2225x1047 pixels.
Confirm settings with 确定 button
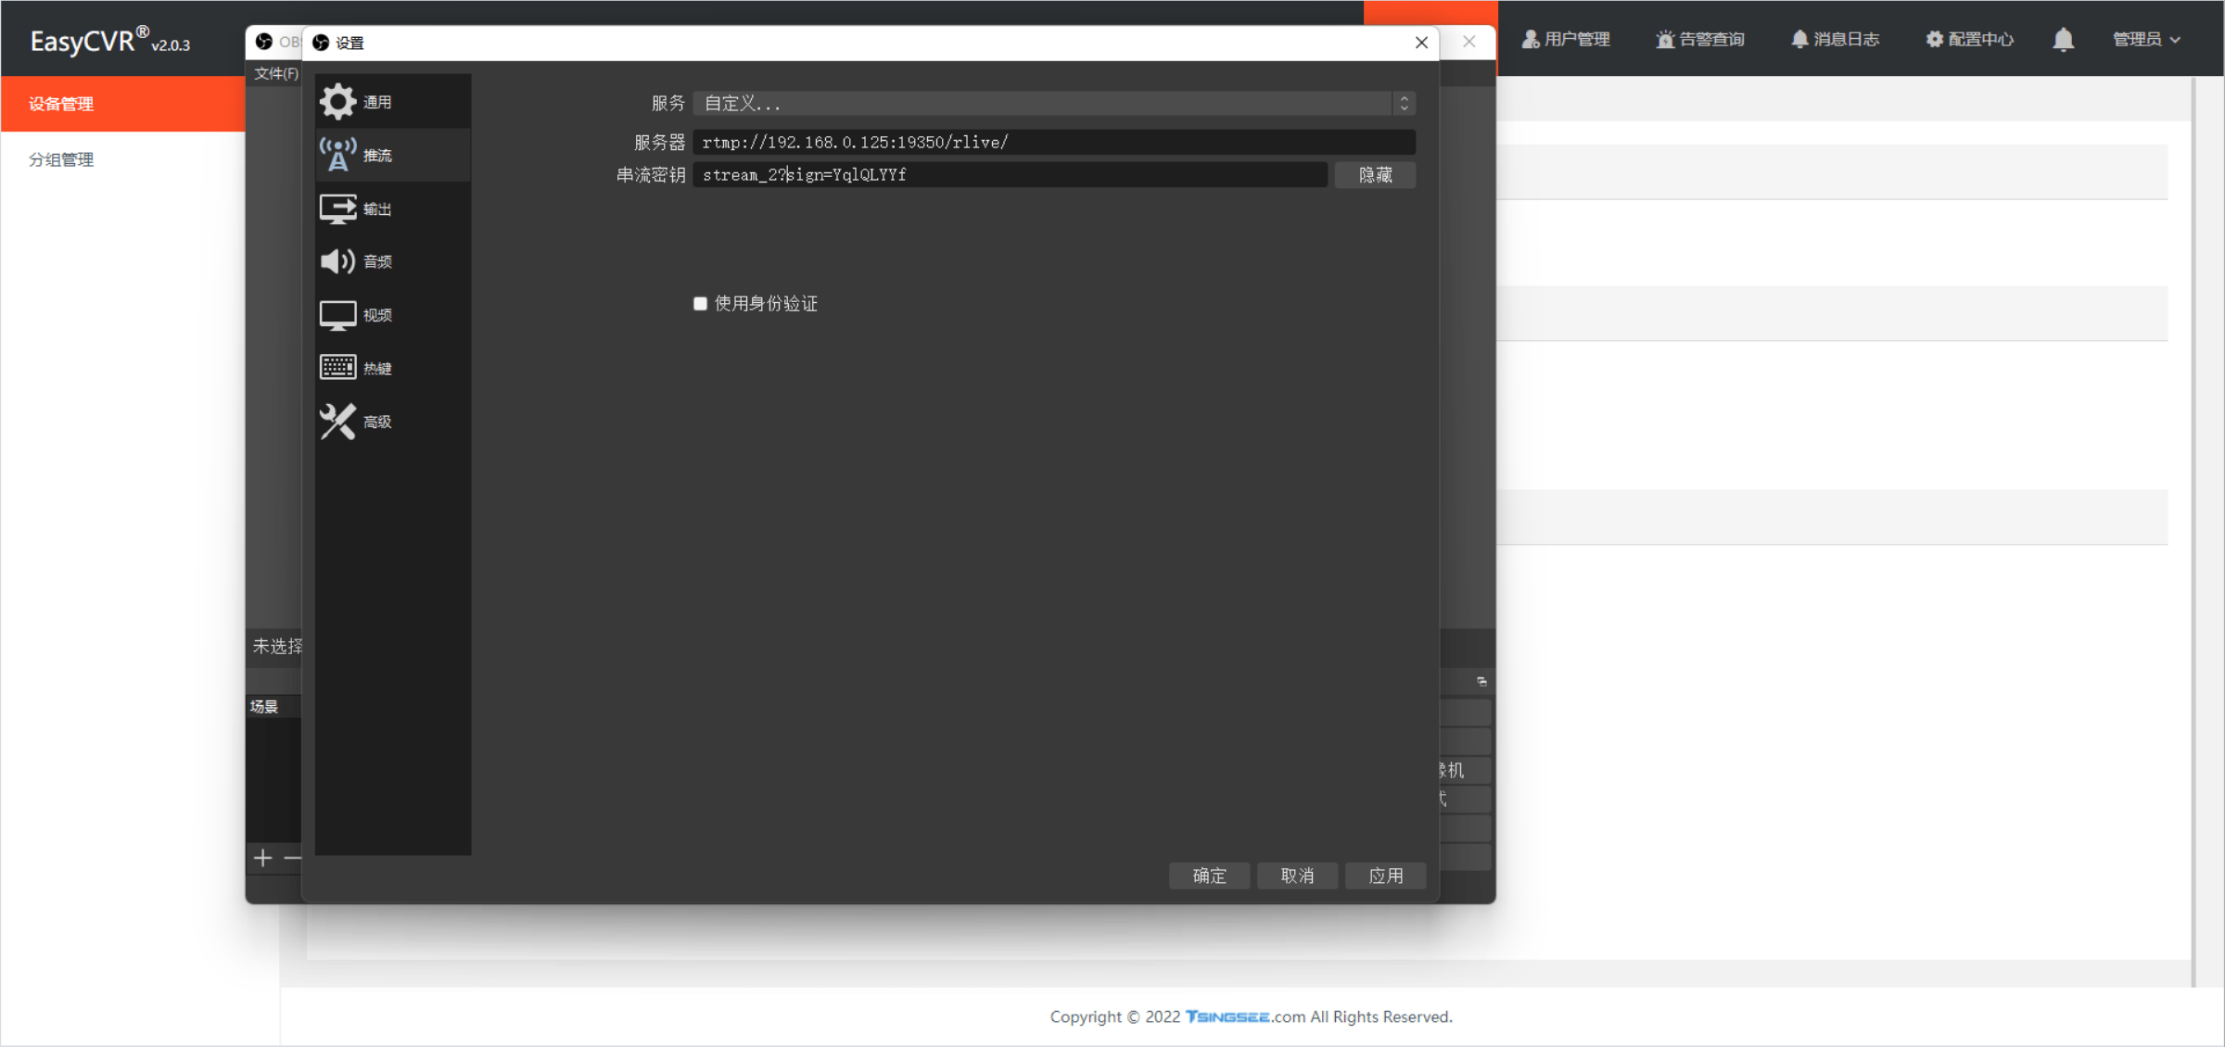click(x=1209, y=876)
